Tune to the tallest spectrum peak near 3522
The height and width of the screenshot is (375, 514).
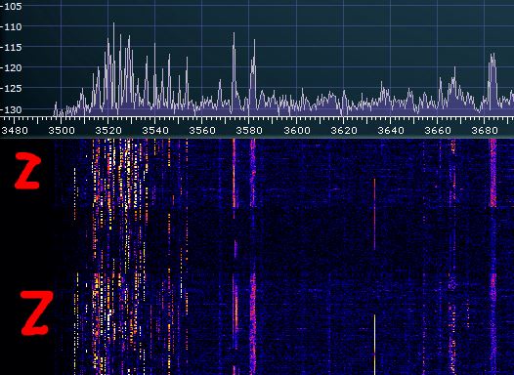pyautogui.click(x=113, y=24)
